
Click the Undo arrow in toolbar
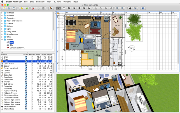22,8
